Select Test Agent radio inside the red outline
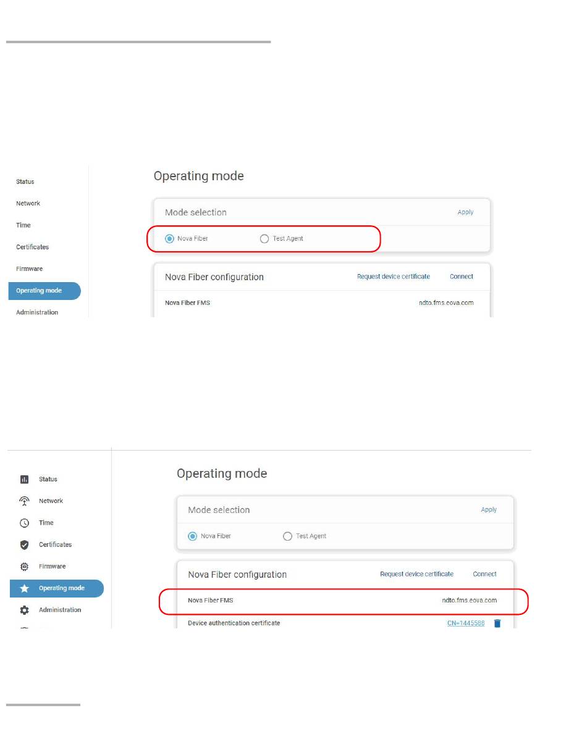 coord(264,238)
